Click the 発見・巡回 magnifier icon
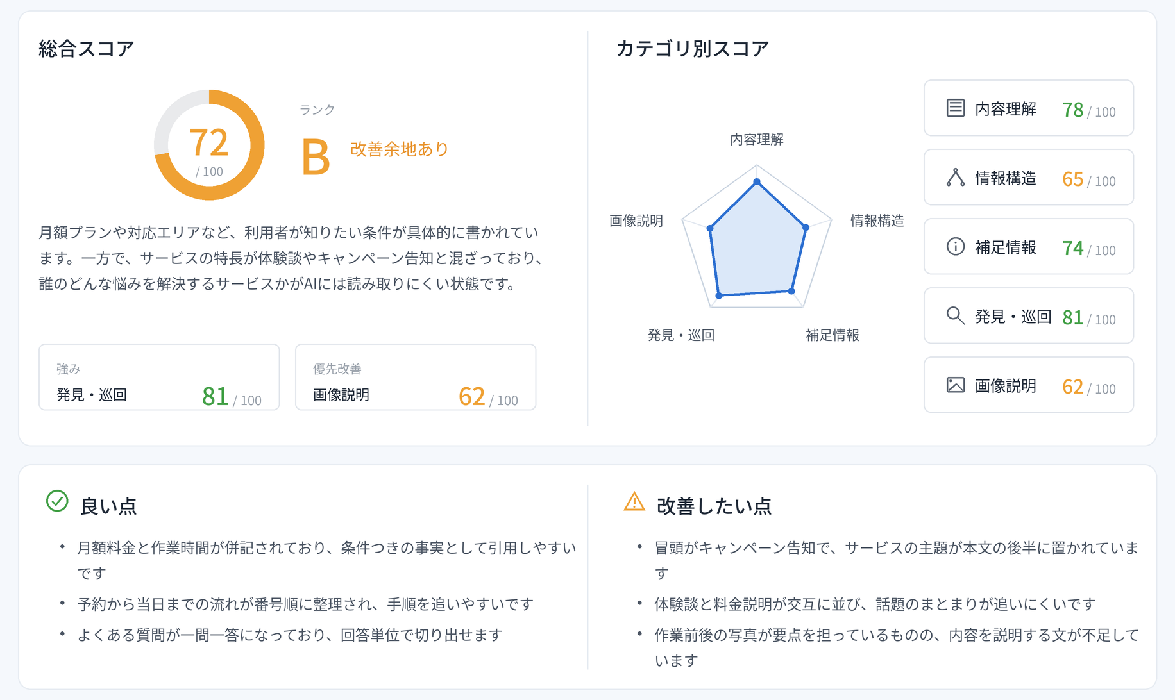The width and height of the screenshot is (1175, 700). point(955,315)
